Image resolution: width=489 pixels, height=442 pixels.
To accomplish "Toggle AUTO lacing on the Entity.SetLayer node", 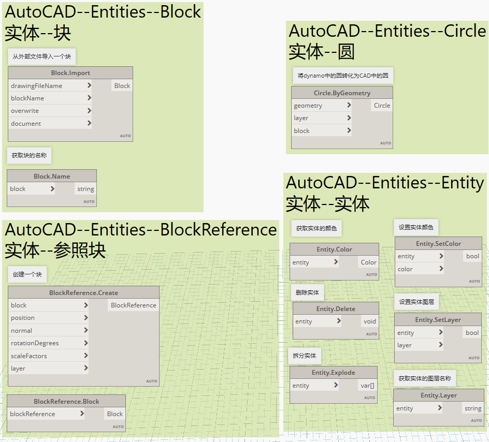I will click(x=474, y=358).
